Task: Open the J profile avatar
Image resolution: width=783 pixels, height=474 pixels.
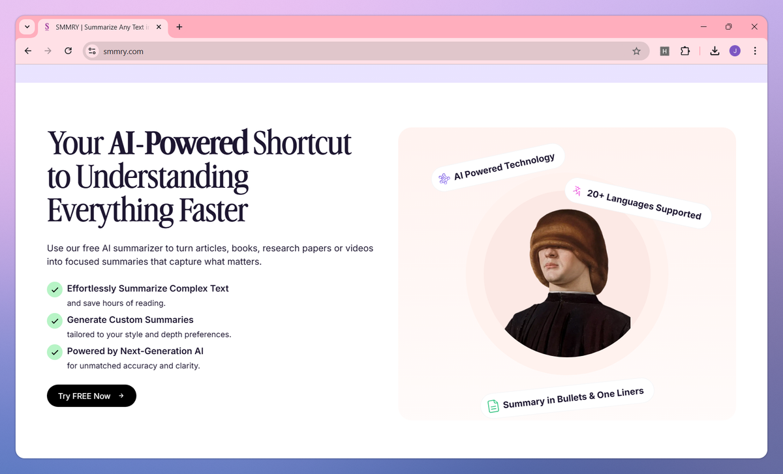Action: (x=735, y=51)
